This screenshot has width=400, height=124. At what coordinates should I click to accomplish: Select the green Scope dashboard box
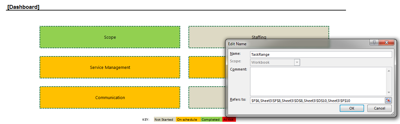[x=110, y=37]
